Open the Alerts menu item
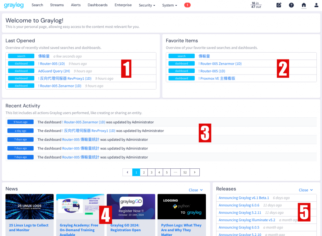 (x=76, y=5)
